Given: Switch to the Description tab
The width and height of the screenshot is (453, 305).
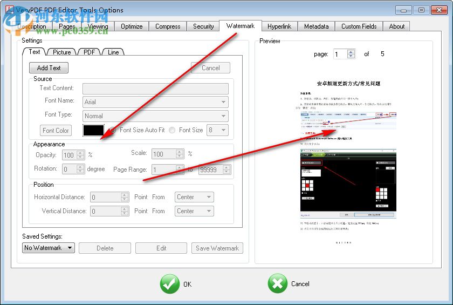Looking at the screenshot, I should pyautogui.click(x=32, y=26).
